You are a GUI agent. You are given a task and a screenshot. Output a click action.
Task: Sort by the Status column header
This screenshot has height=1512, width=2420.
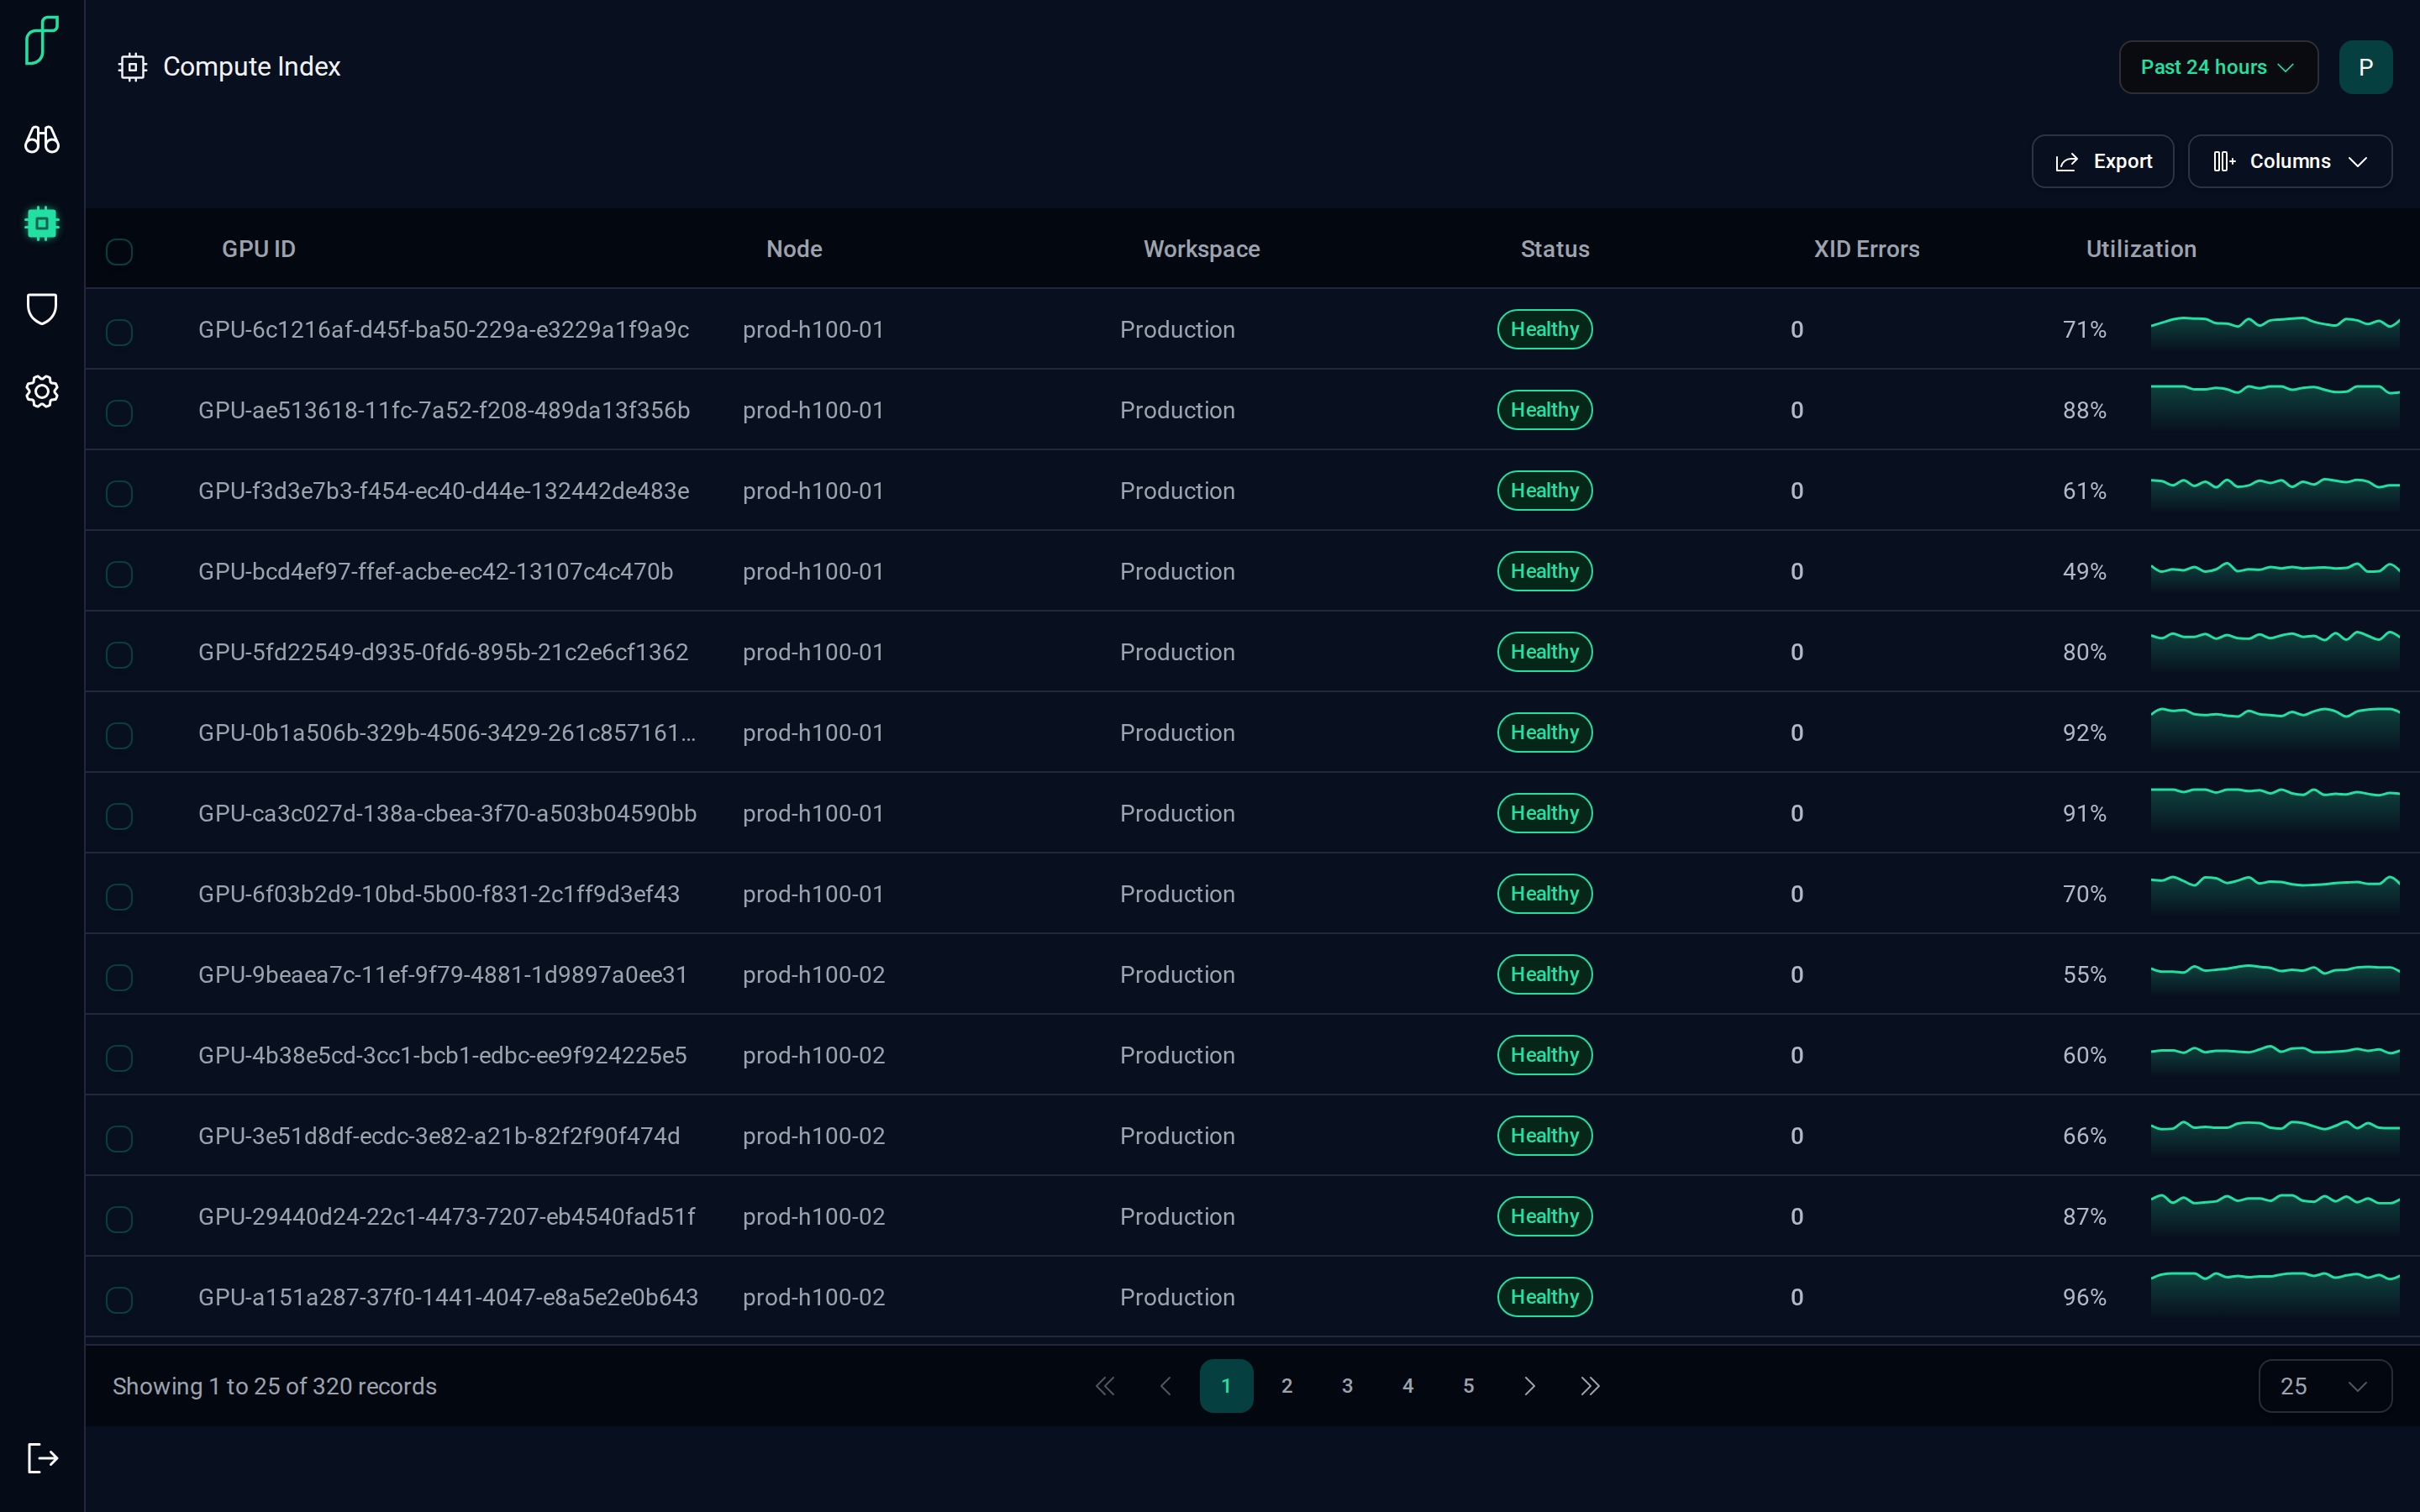click(1555, 249)
